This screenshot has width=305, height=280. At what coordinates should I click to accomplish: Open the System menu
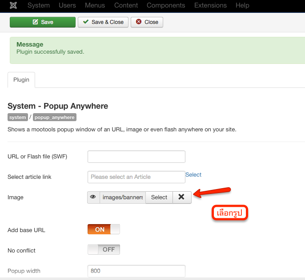click(x=39, y=5)
